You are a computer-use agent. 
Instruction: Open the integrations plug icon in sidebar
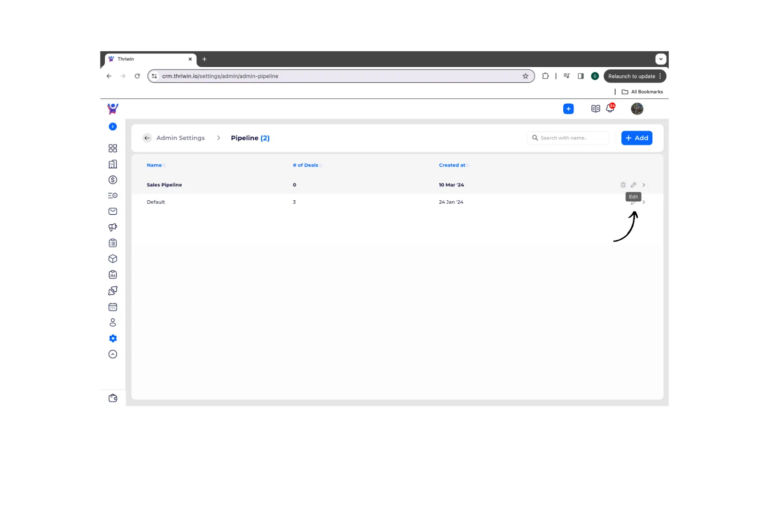click(x=112, y=291)
